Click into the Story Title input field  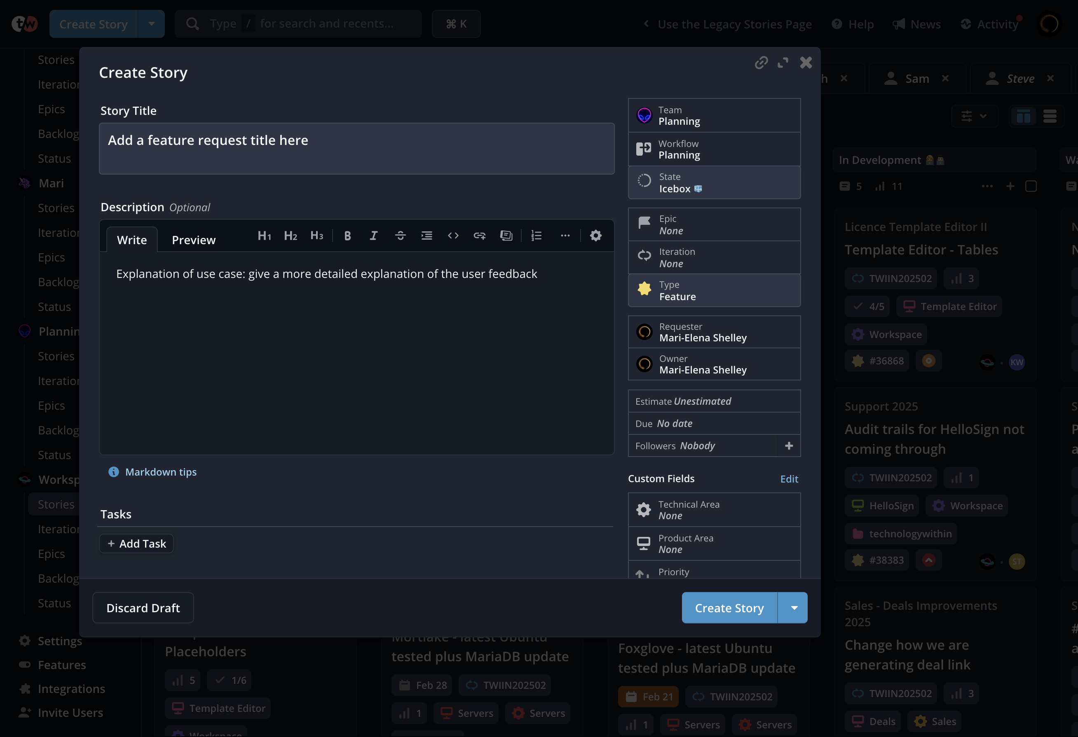(x=357, y=148)
